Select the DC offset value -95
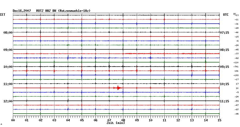 (236, 114)
